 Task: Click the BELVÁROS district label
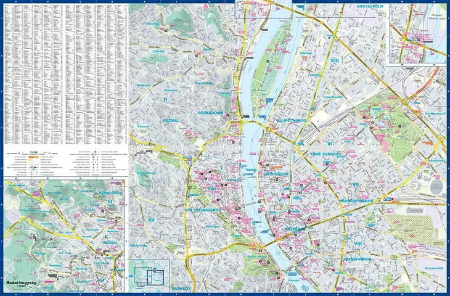[x=296, y=229]
